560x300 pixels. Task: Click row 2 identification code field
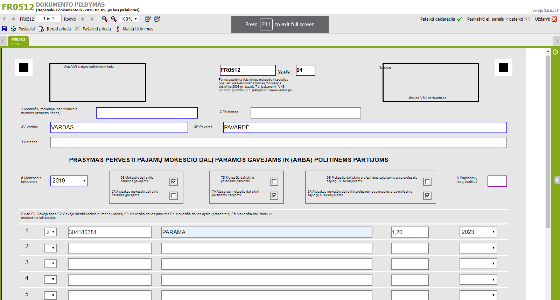[x=110, y=248]
